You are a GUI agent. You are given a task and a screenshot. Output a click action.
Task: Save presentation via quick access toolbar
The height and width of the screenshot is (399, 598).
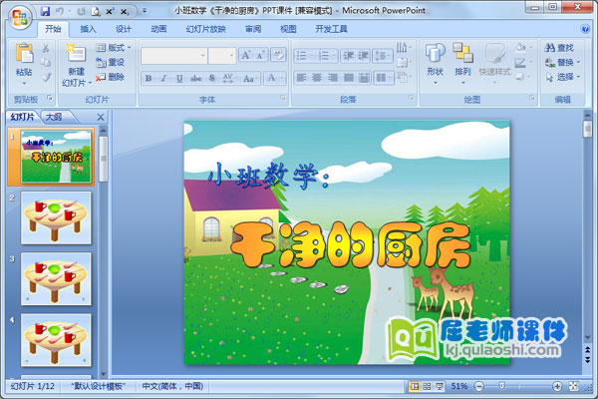(46, 11)
